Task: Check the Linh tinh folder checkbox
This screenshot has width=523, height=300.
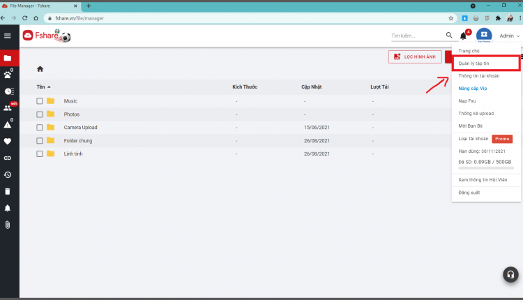Action: tap(40, 154)
